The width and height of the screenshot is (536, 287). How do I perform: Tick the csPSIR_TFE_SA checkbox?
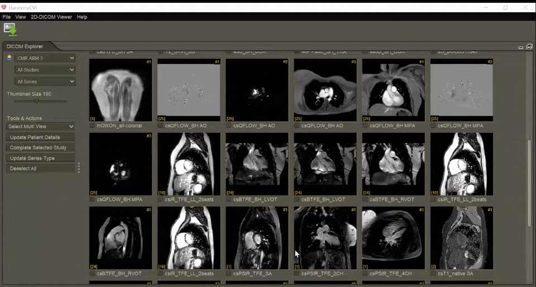click(x=229, y=274)
